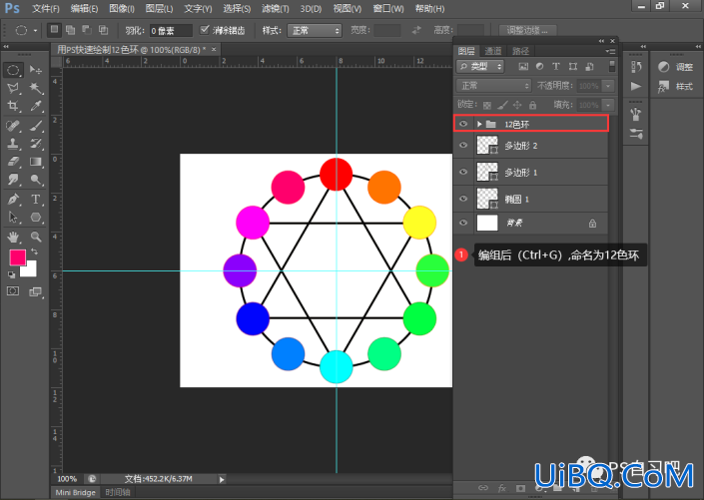Open the layer filter type dropdown
704x500 pixels.
(x=480, y=67)
